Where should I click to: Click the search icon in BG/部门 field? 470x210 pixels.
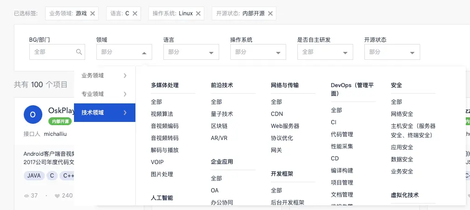pyautogui.click(x=79, y=52)
